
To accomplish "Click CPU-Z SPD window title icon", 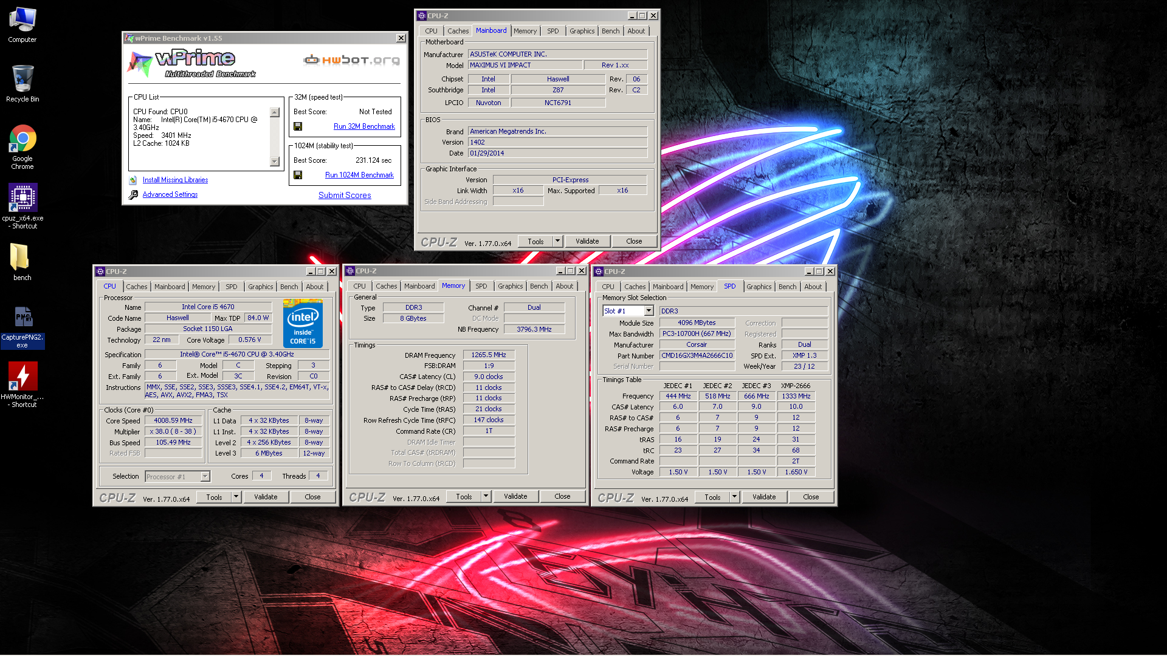I will click(599, 272).
